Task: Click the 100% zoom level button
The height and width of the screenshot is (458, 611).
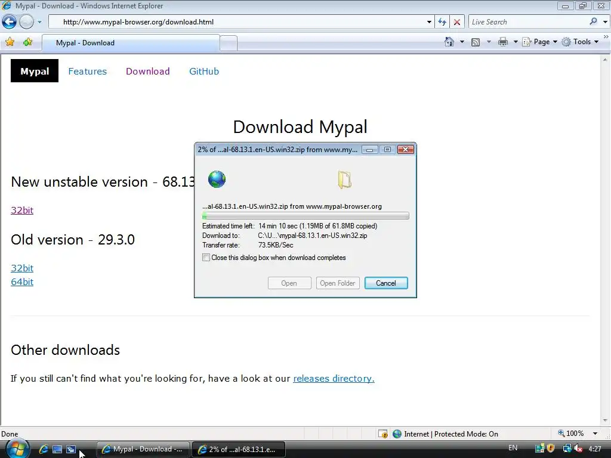Action: click(571, 434)
